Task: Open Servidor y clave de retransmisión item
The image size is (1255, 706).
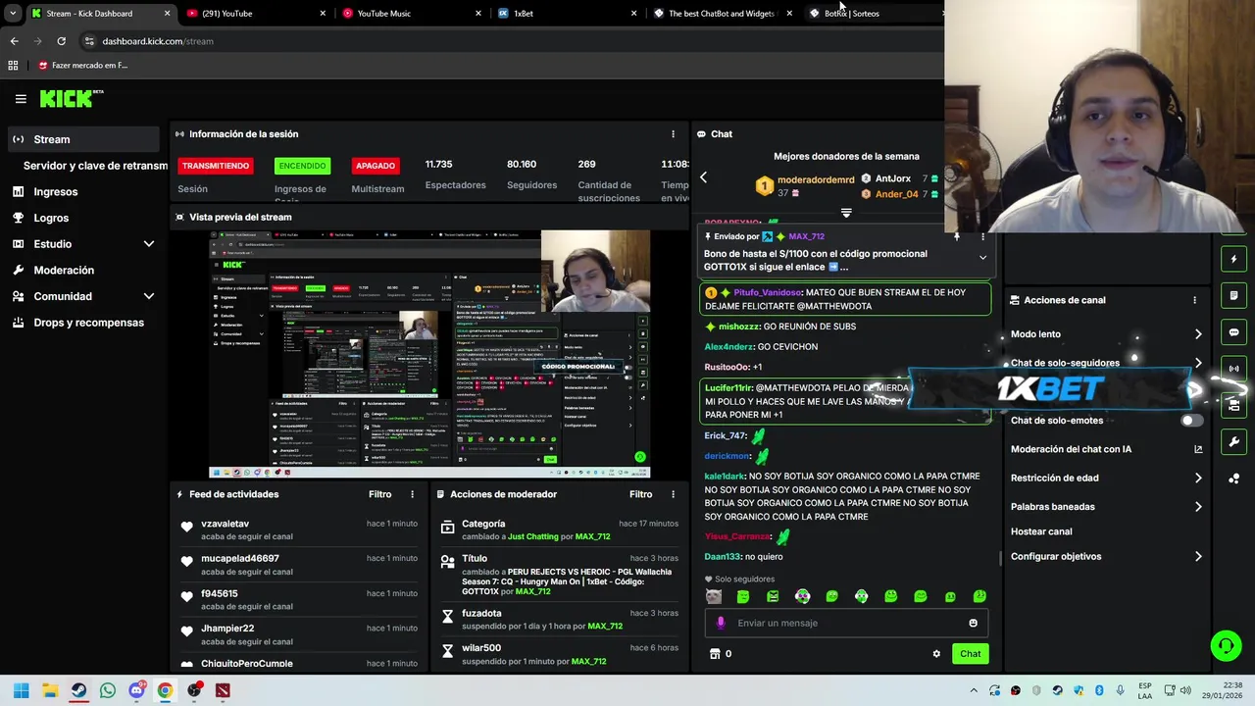Action: coord(95,166)
